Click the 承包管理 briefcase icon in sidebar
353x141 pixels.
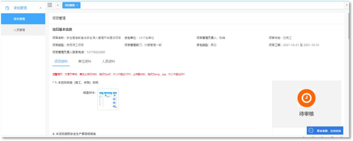click(x=7, y=8)
